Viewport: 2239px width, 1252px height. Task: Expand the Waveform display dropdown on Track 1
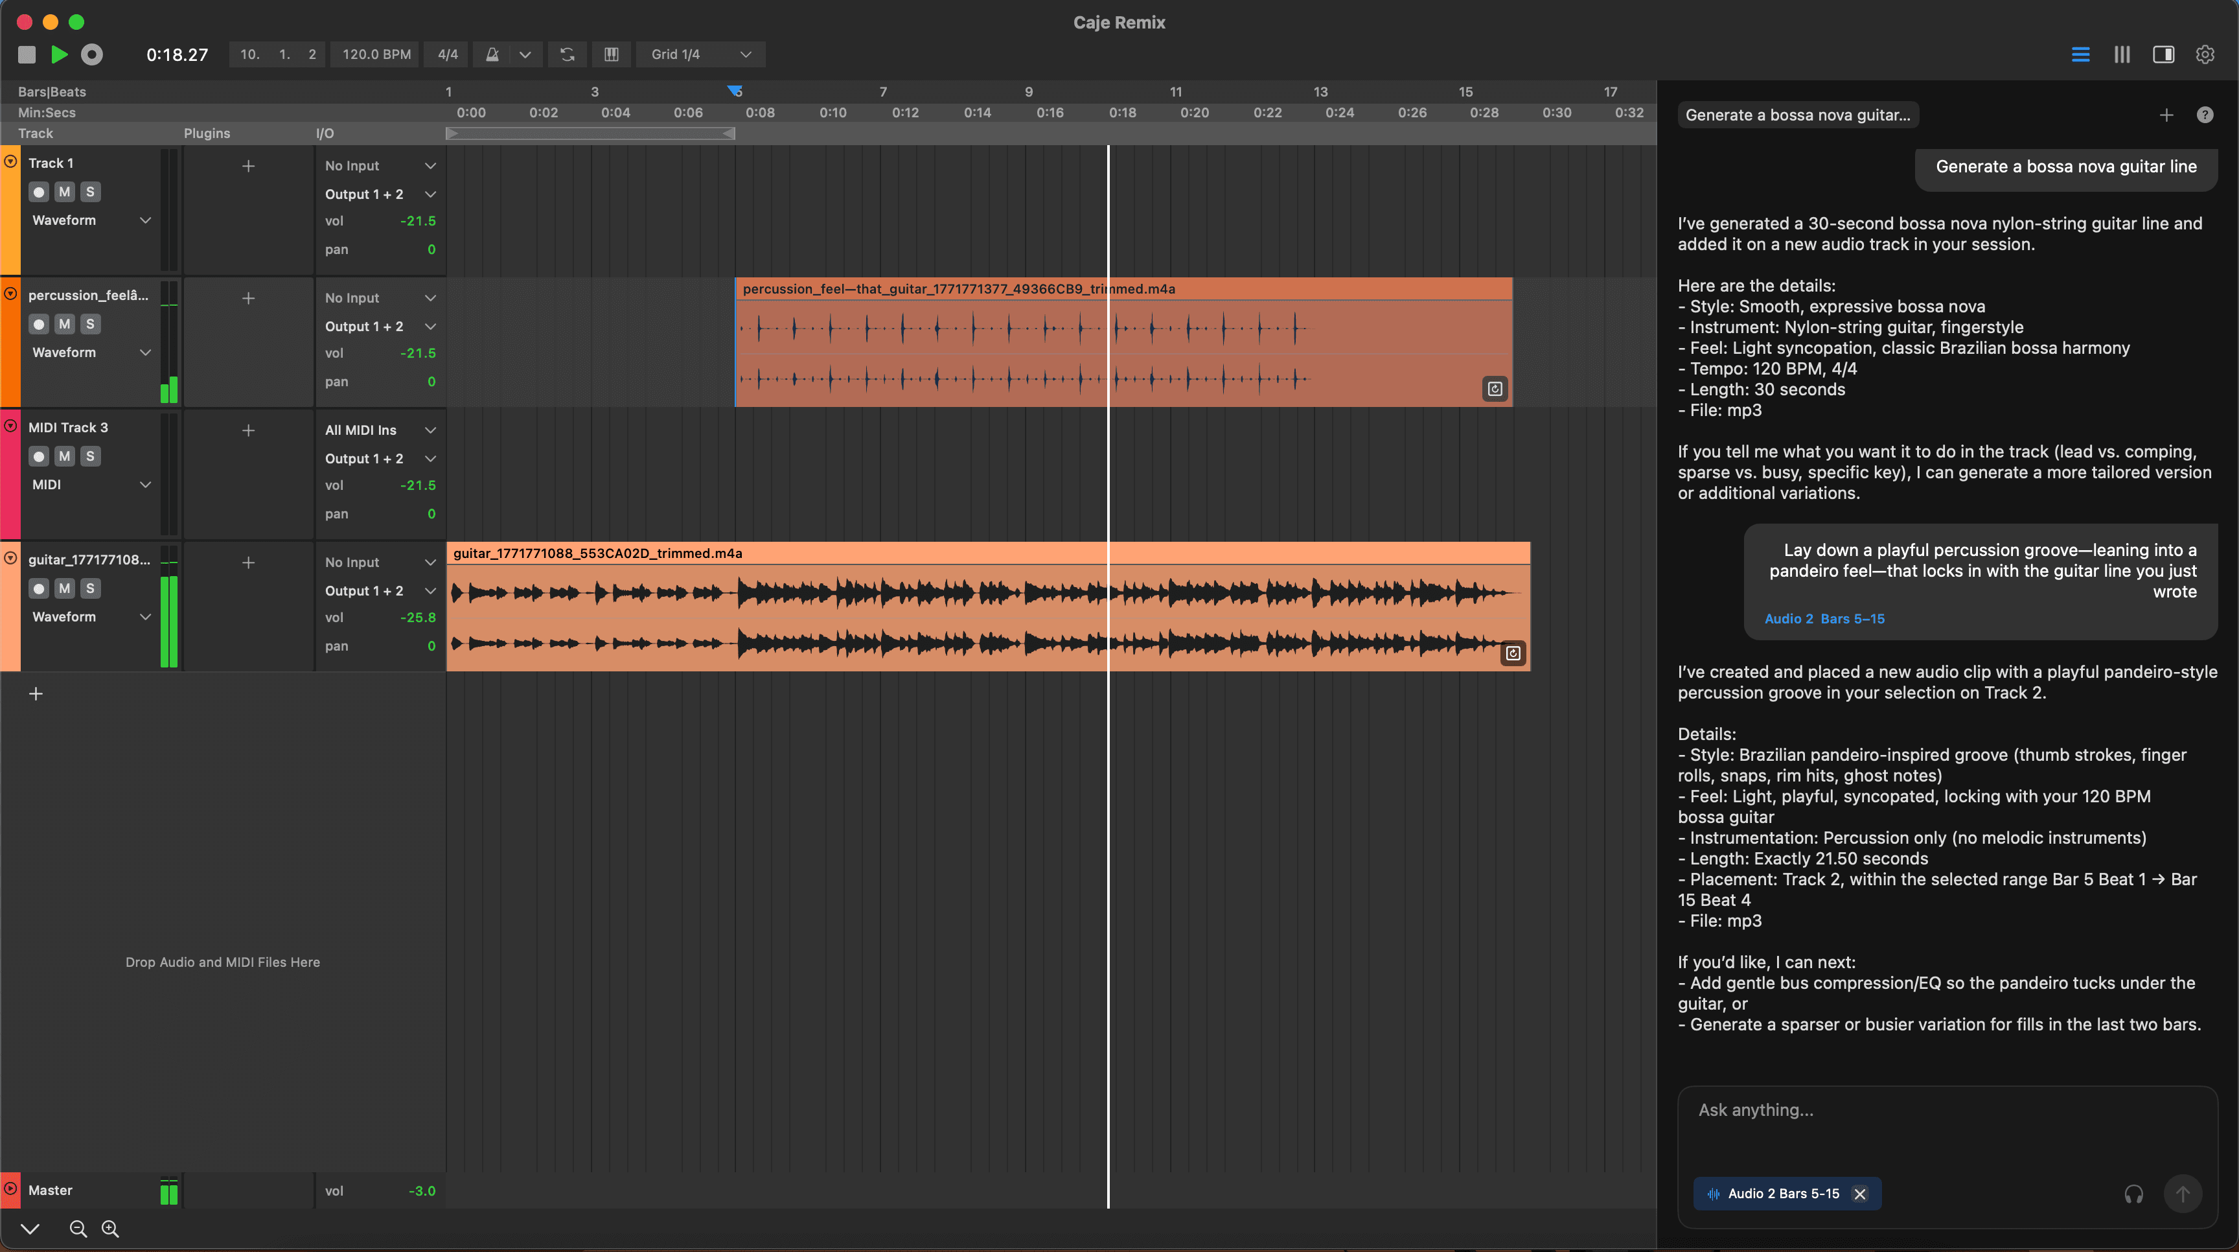point(145,220)
